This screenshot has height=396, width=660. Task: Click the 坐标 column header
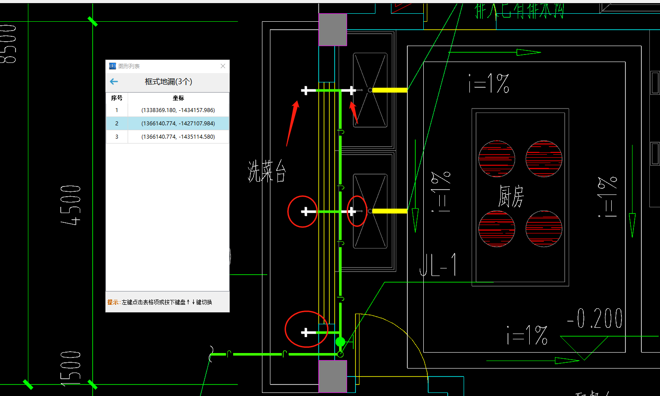click(178, 98)
